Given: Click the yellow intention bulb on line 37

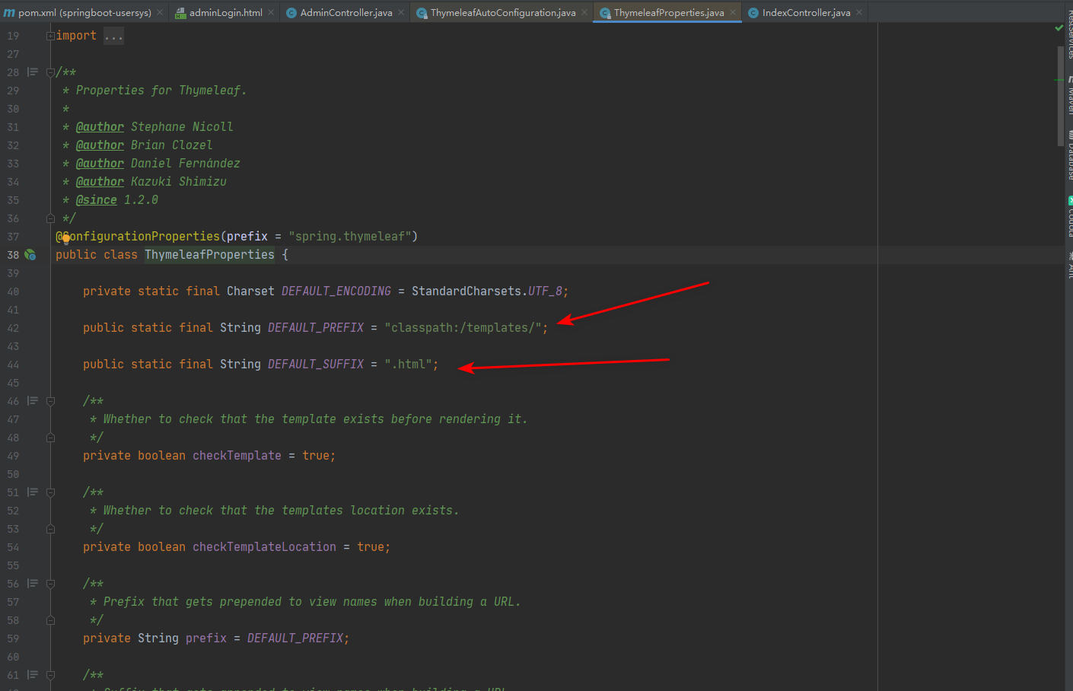Looking at the screenshot, I should [66, 238].
